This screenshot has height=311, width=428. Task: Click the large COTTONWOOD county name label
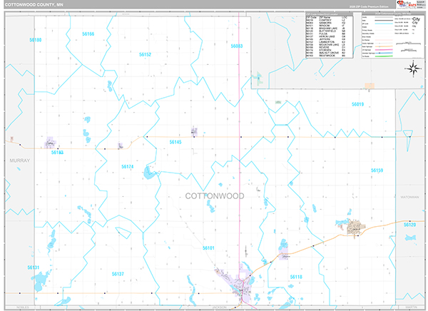coord(214,195)
